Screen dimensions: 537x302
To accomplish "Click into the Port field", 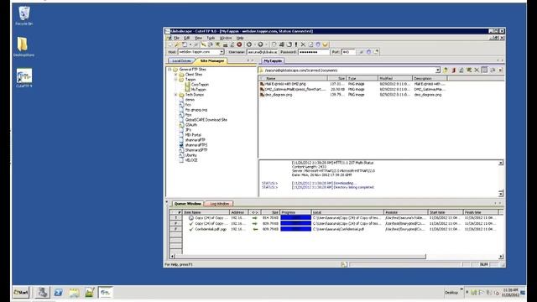I will point(349,52).
